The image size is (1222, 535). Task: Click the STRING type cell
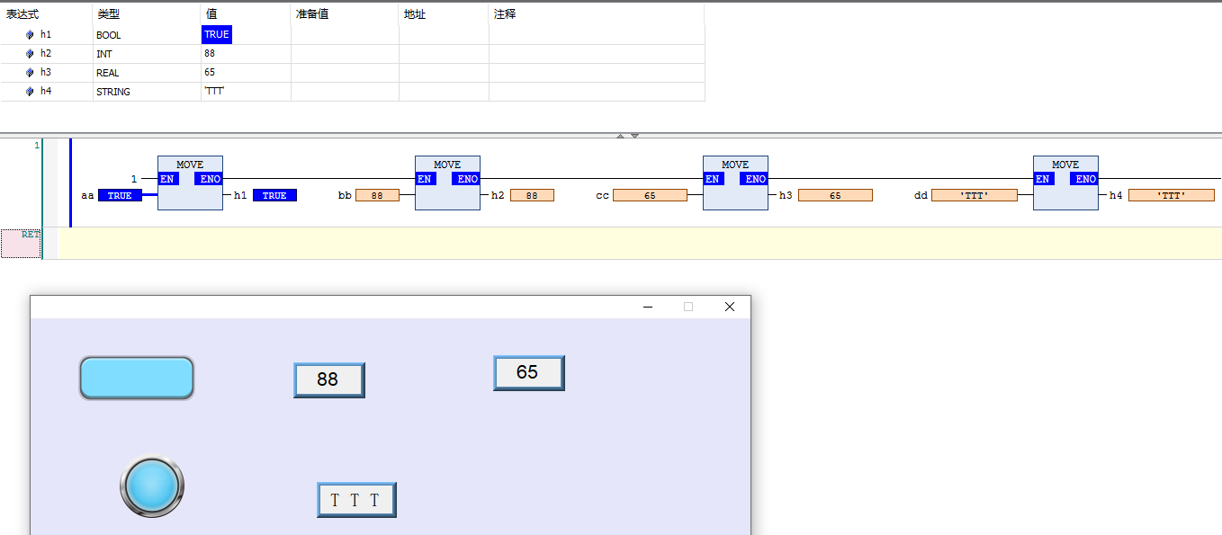[112, 92]
